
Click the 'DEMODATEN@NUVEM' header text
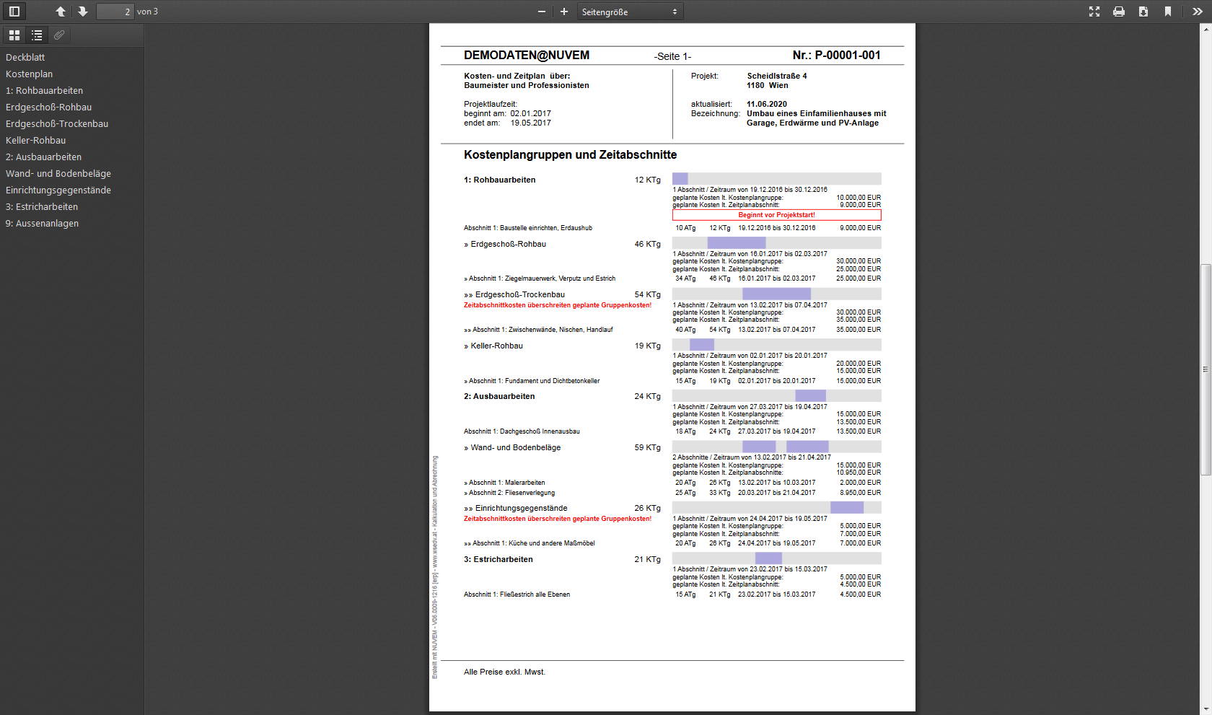[527, 56]
